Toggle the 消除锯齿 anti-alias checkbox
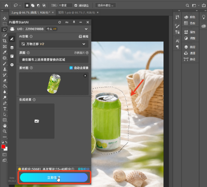 [x=76, y=5]
